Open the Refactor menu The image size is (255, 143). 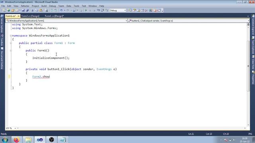point(25,6)
